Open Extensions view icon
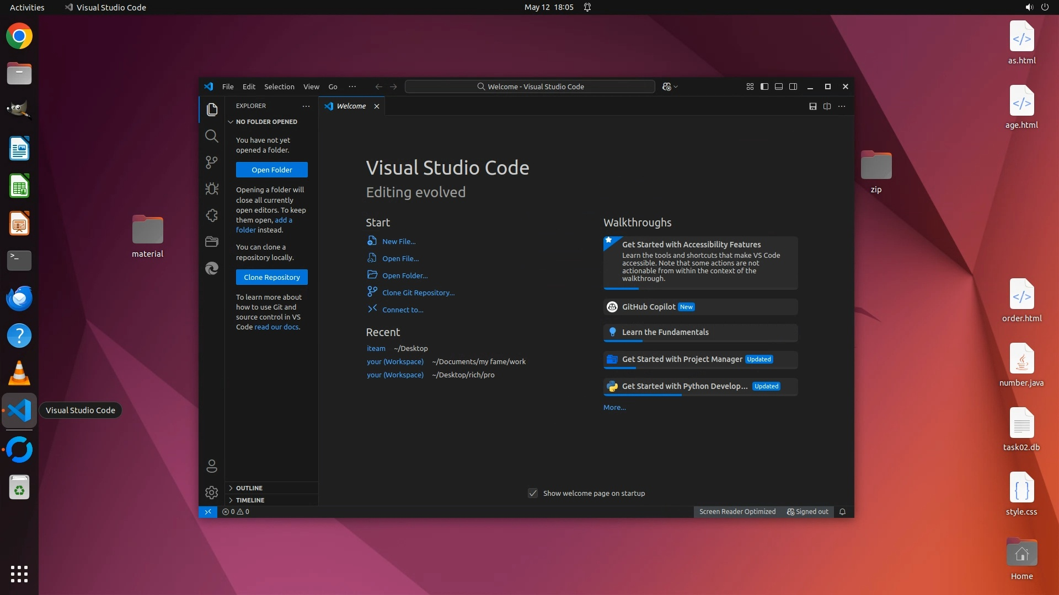 tap(211, 215)
